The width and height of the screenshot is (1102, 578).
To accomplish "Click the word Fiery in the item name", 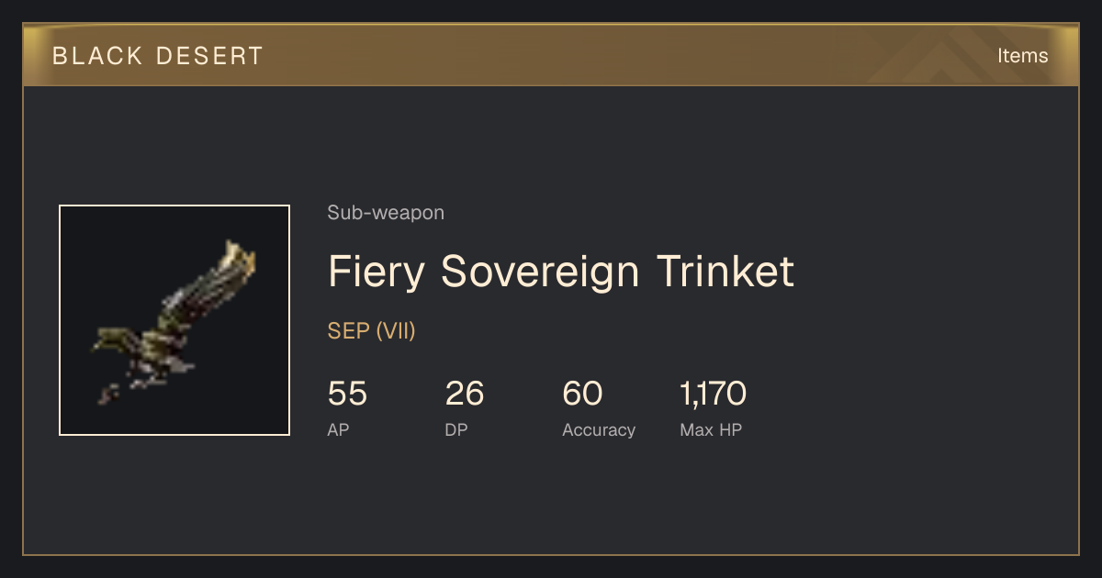I will pyautogui.click(x=377, y=272).
